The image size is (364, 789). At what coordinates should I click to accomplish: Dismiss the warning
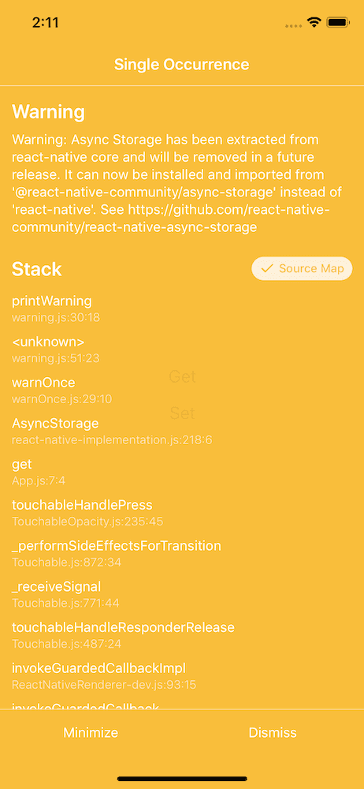273,733
